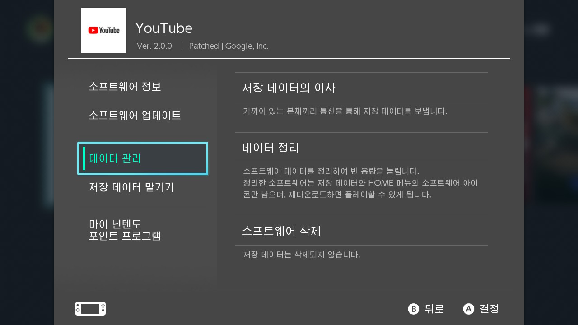
Task: Click the YouTube title text
Action: pos(164,28)
